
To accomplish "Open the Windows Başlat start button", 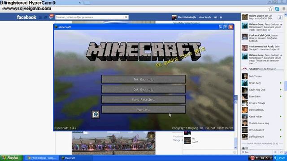I will [11, 158].
